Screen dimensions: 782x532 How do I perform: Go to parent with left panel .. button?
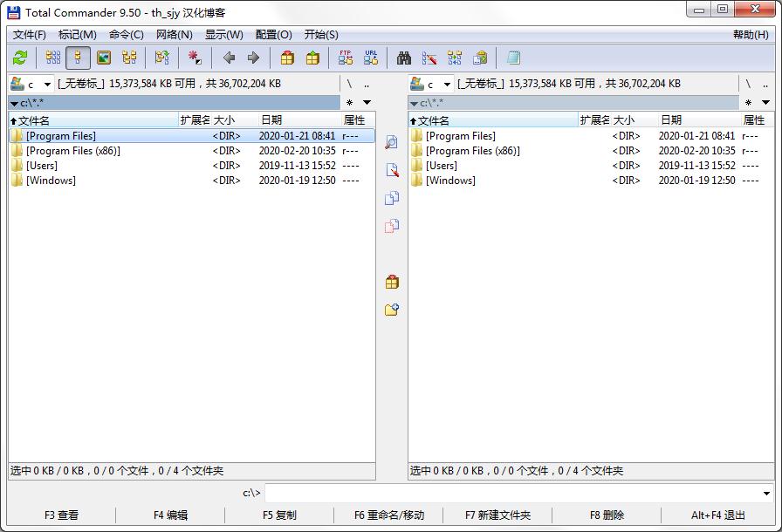click(x=367, y=84)
